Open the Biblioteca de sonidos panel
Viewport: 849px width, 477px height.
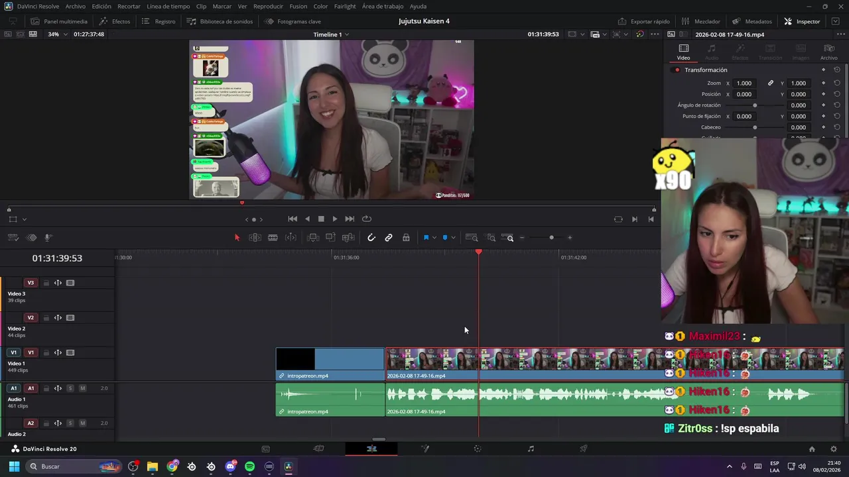220,21
